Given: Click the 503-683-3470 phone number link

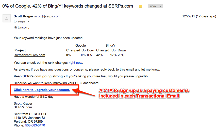Looking at the screenshot, I should click(x=35, y=125).
